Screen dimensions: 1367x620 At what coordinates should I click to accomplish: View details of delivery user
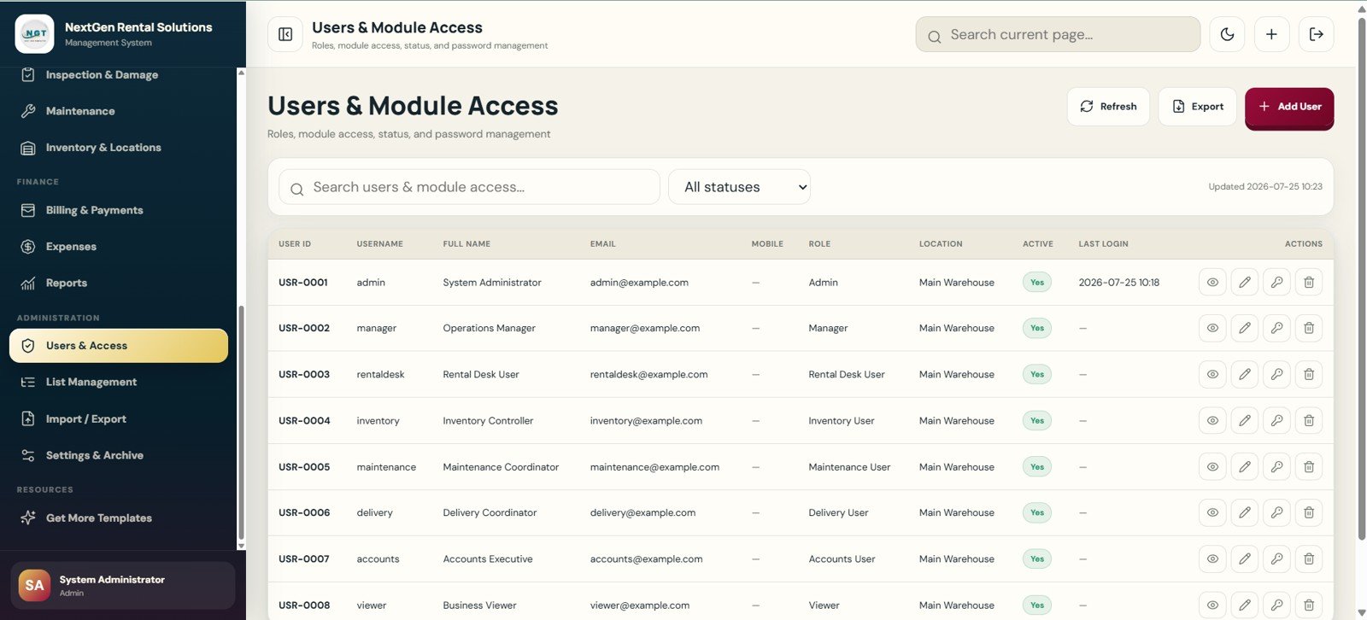1212,512
